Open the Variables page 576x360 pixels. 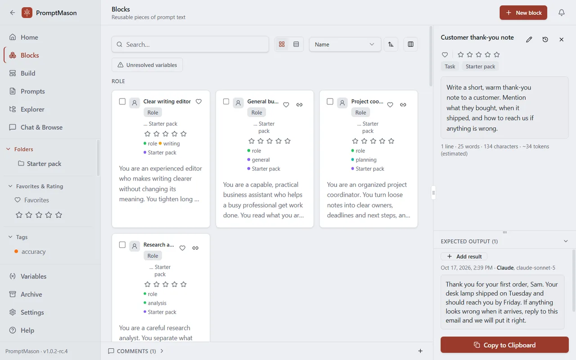(49, 276)
